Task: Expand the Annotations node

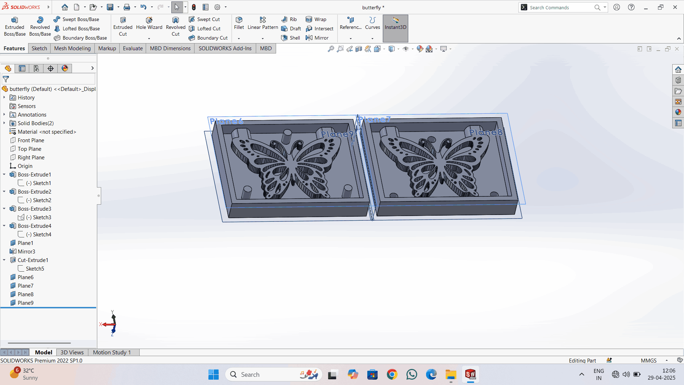Action: (4, 115)
